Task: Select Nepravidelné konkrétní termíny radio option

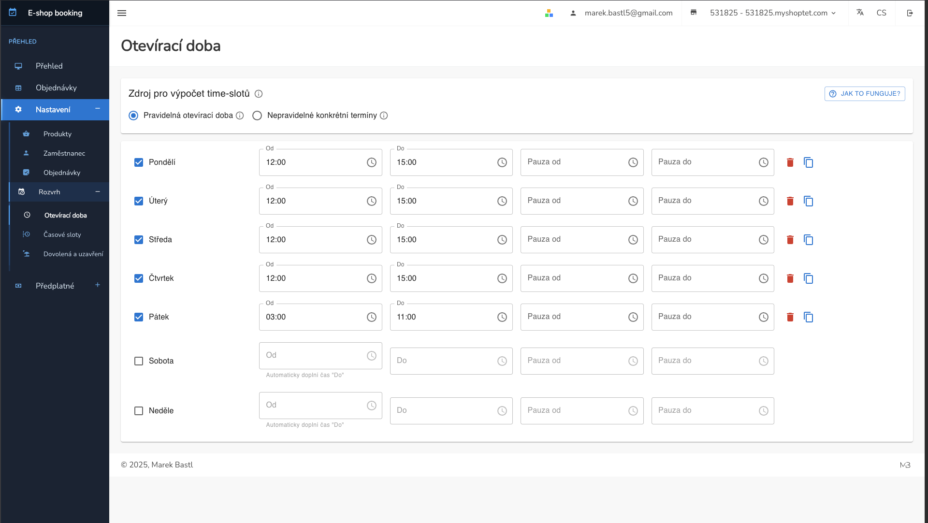Action: 257,116
